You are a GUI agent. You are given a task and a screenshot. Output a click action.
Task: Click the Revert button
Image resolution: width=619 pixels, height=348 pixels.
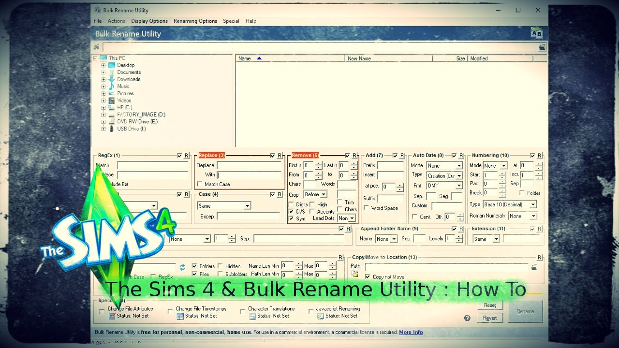point(490,318)
